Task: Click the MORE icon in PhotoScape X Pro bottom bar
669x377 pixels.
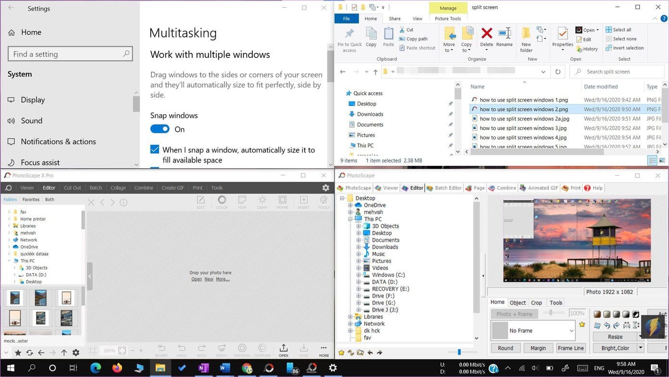Action: coord(324,350)
